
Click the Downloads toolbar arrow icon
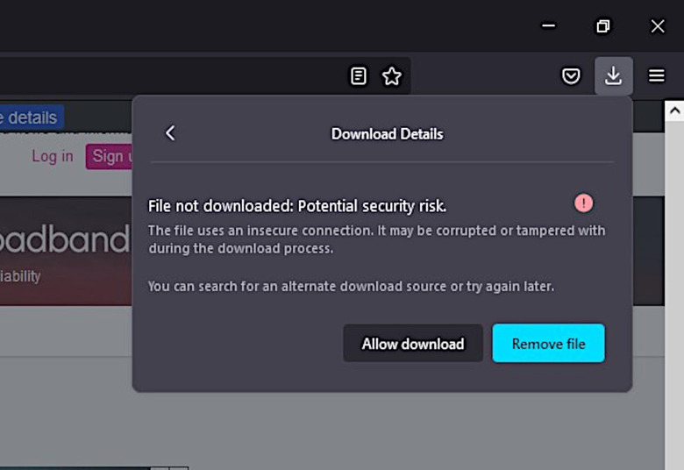click(613, 76)
